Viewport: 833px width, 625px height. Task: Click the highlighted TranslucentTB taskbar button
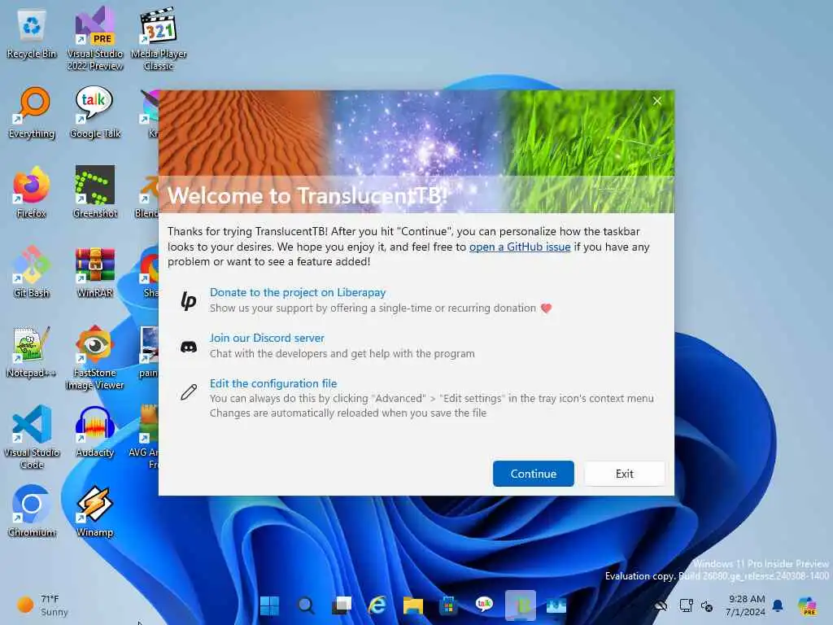[520, 605]
